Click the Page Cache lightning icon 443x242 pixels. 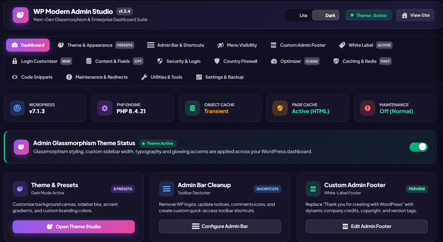coord(280,108)
